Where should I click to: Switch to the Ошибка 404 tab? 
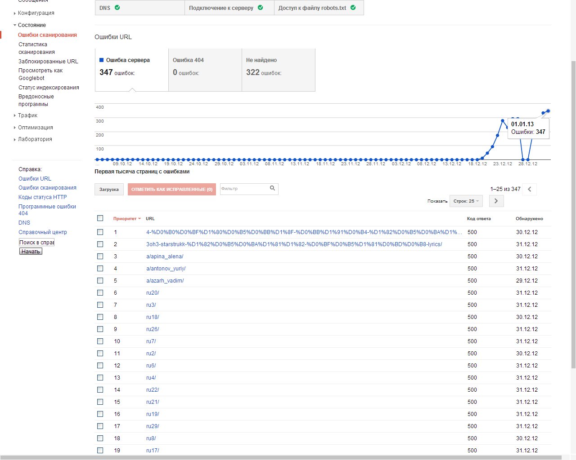pos(205,70)
